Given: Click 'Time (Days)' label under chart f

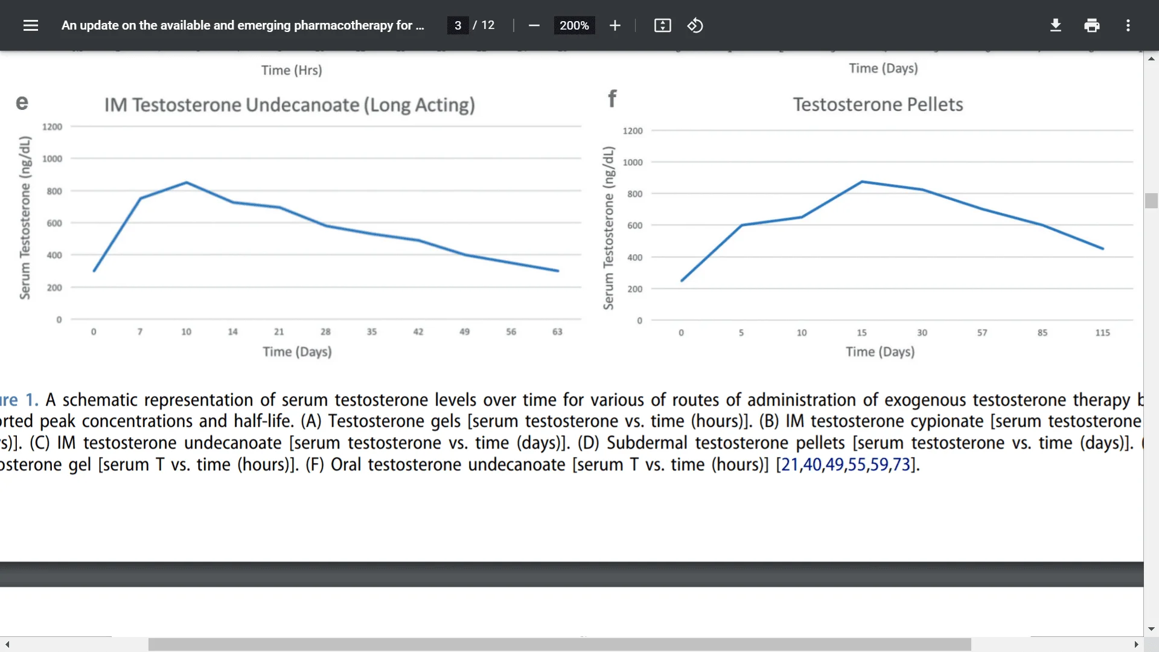Looking at the screenshot, I should 880,352.
